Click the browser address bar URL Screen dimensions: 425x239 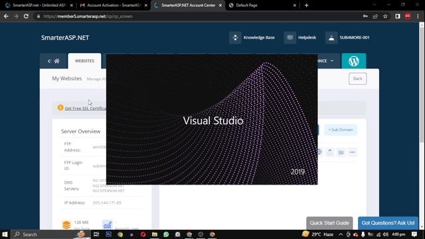click(88, 16)
